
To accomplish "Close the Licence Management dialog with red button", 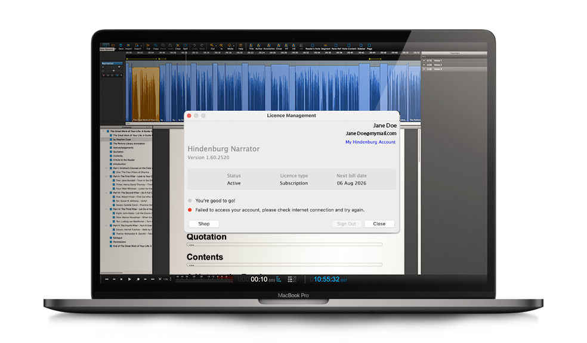I will pyautogui.click(x=190, y=116).
